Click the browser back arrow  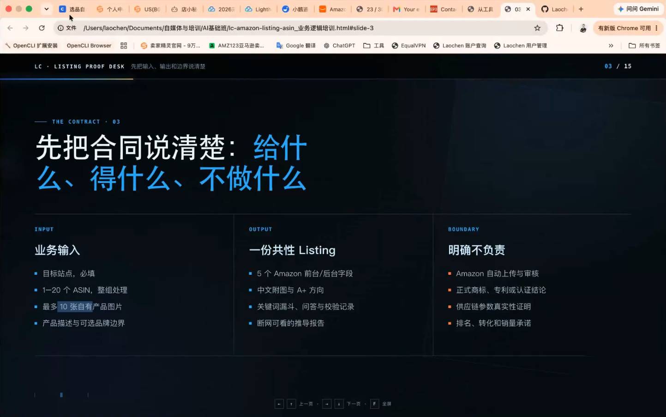10,28
